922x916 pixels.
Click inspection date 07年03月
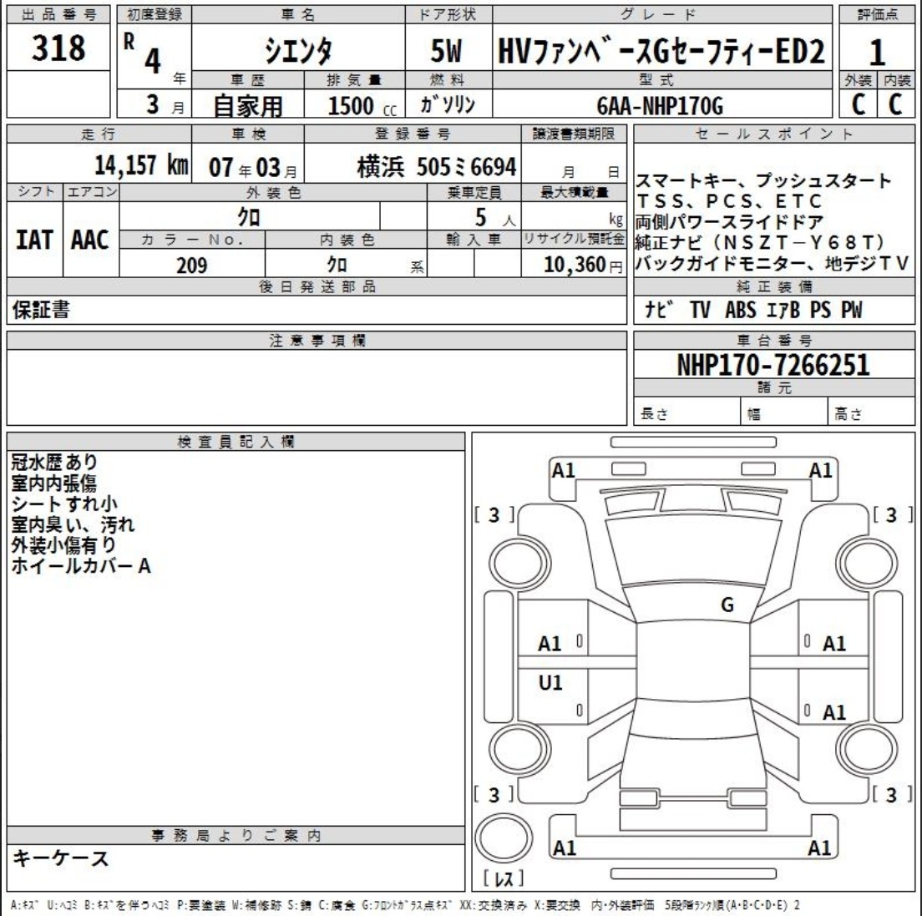[x=253, y=168]
